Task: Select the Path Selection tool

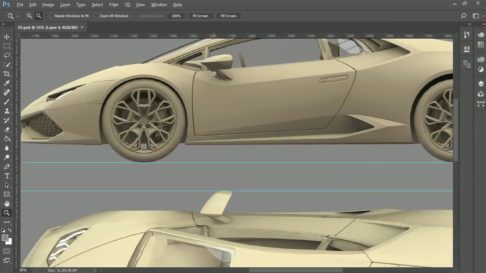Action: tap(7, 185)
